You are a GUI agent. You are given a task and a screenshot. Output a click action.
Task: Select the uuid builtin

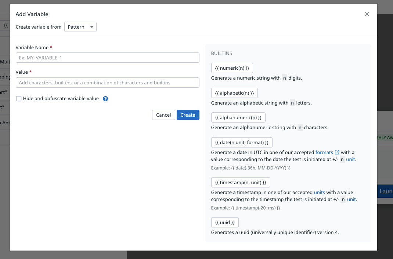pyautogui.click(x=225, y=222)
